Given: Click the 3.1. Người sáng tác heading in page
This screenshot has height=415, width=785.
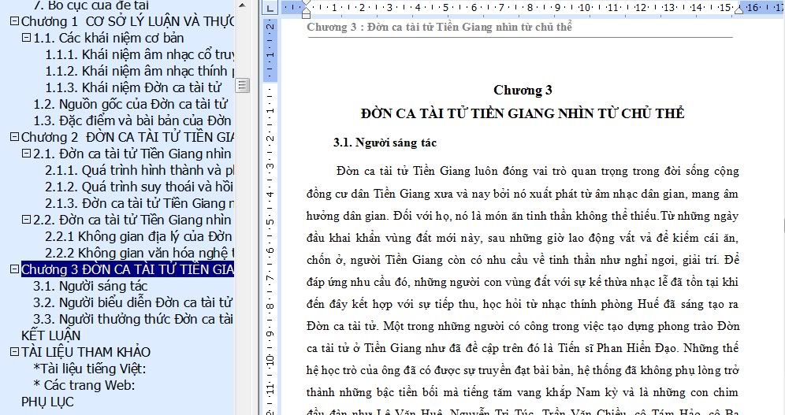Looking at the screenshot, I should 385,143.
